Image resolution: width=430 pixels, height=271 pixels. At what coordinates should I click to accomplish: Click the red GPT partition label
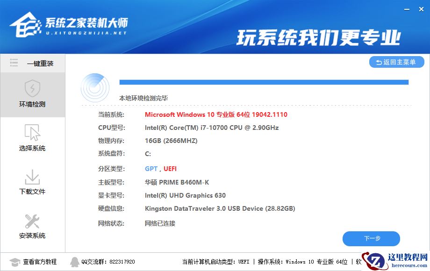(x=150, y=169)
